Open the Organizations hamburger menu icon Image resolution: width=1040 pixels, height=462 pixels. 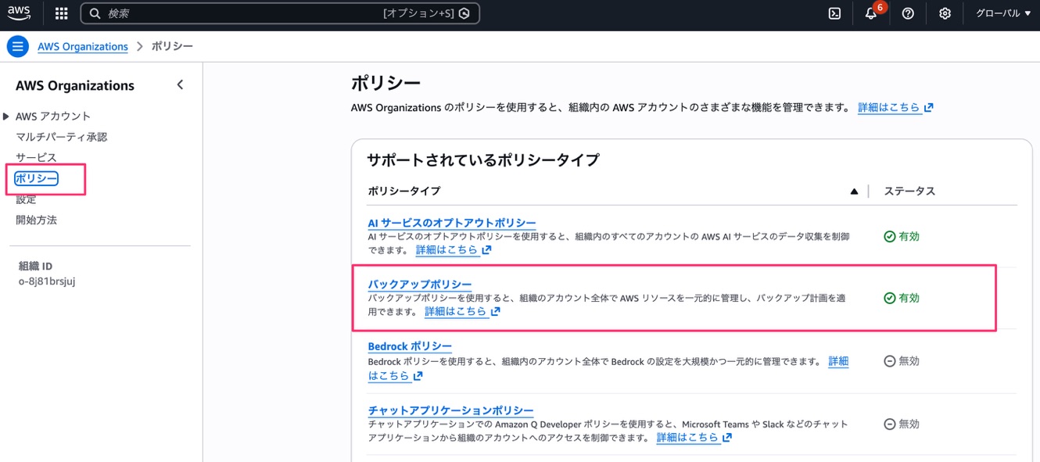point(17,46)
